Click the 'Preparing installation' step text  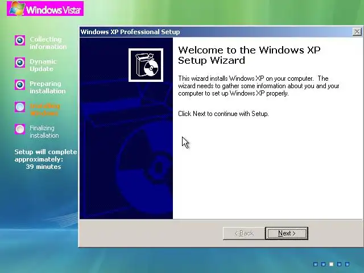click(48, 87)
